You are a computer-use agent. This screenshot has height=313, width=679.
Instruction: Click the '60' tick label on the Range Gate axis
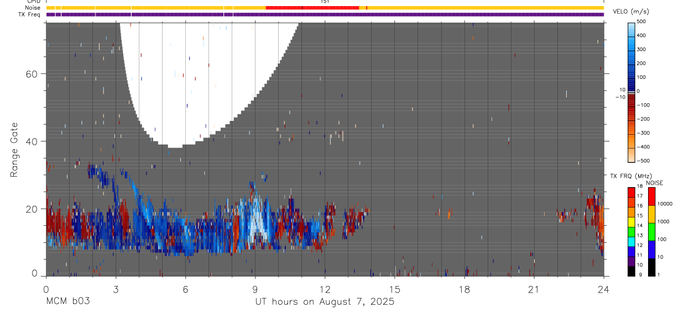(x=33, y=74)
